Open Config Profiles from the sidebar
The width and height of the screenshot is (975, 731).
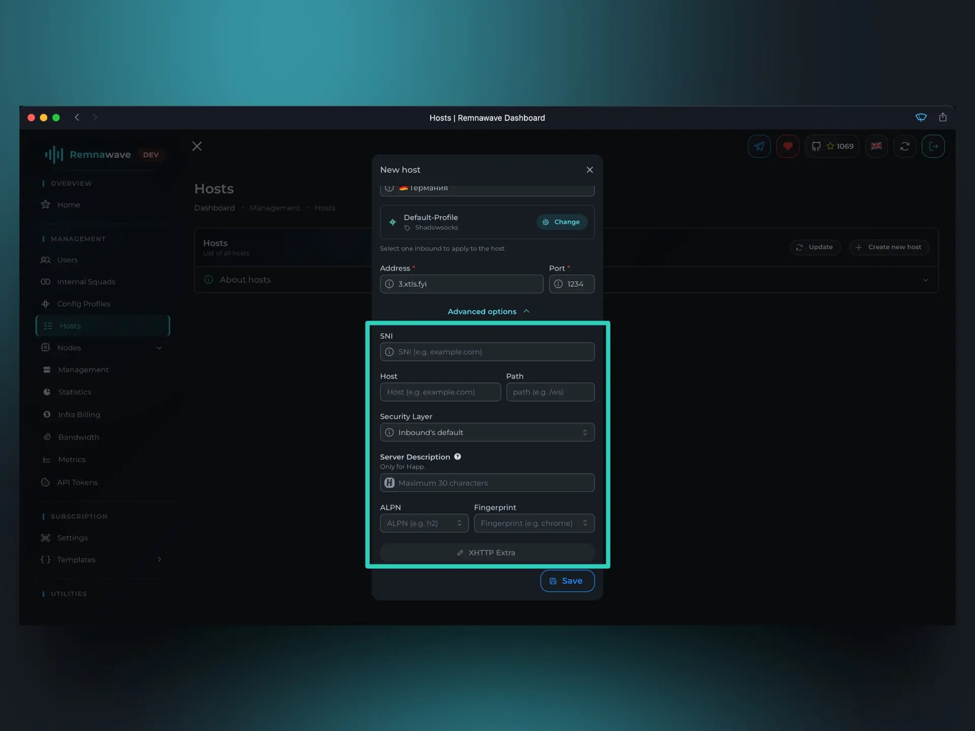coord(83,304)
